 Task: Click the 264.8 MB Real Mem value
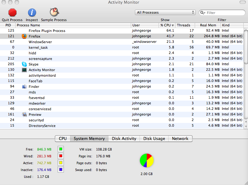pos(212,36)
